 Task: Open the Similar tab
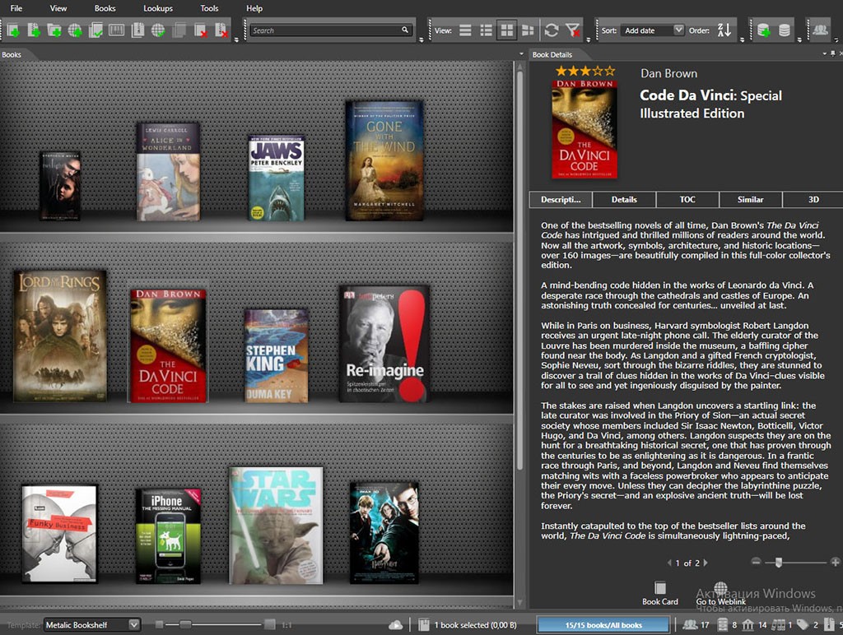[x=751, y=199]
